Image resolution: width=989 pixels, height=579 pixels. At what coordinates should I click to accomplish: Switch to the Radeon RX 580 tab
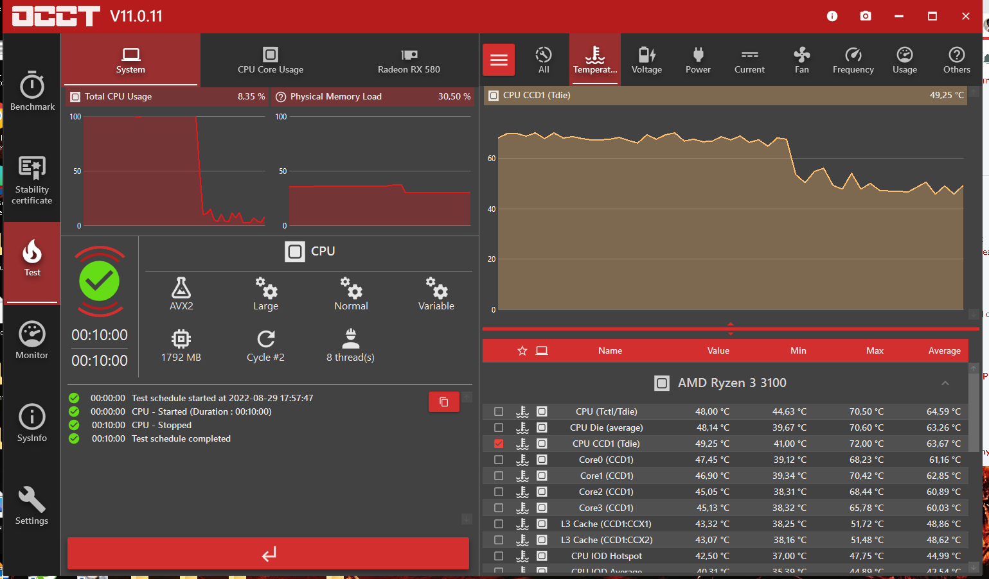409,60
